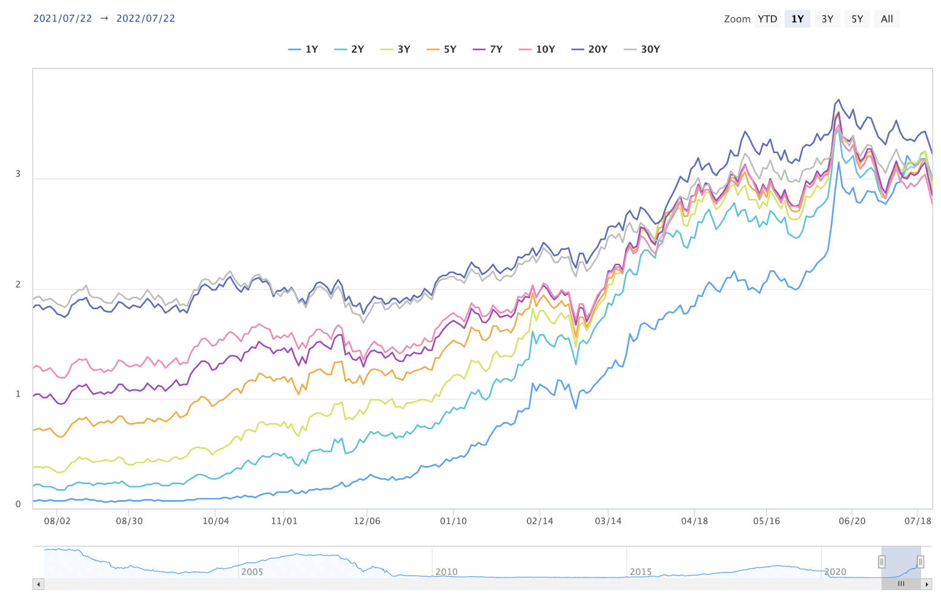Toggle the 2Y series in legend

tap(349, 50)
